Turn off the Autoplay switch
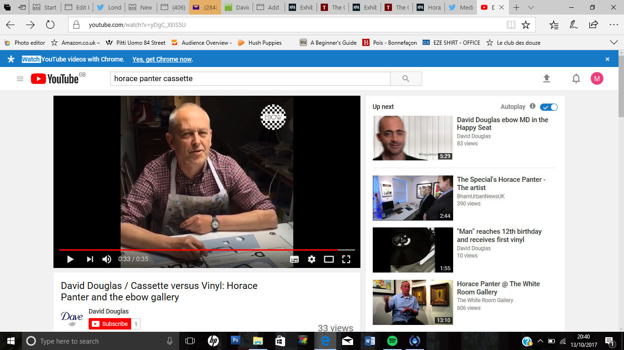 point(549,107)
